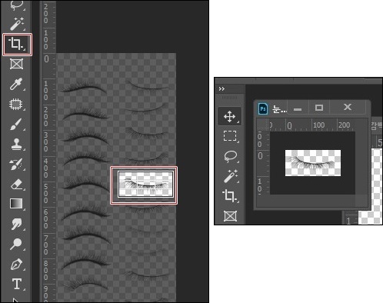Click the cropped eyelash image in floating window

point(313,163)
